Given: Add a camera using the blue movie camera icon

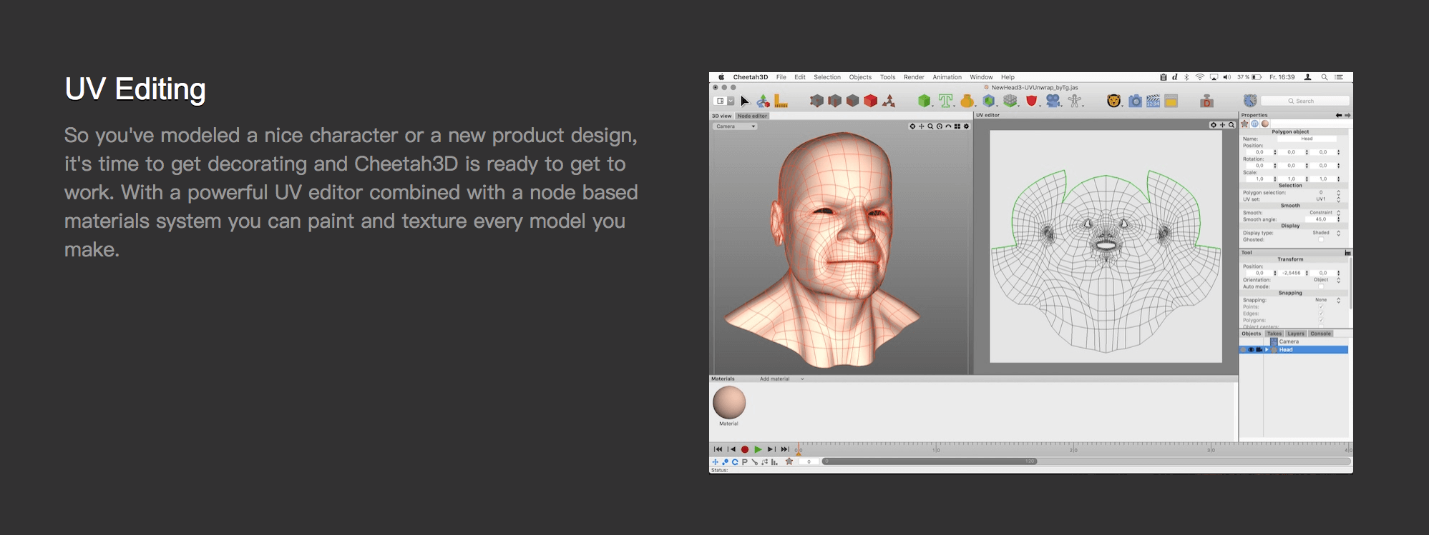Looking at the screenshot, I should coord(1053,101).
